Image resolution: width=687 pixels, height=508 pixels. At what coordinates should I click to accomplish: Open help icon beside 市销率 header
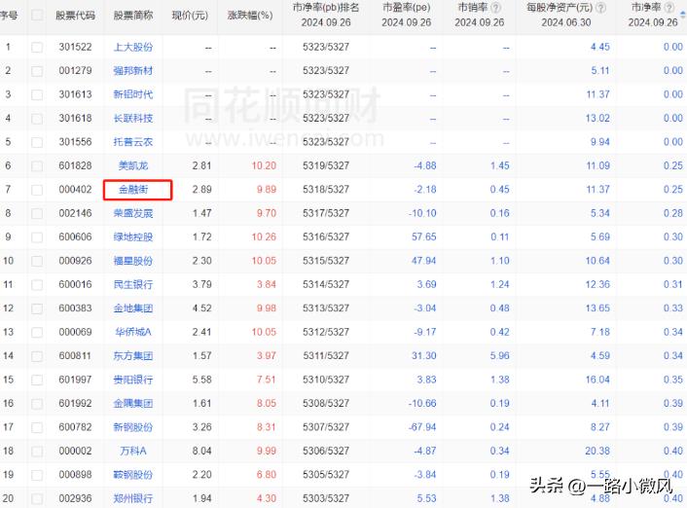pos(495,8)
